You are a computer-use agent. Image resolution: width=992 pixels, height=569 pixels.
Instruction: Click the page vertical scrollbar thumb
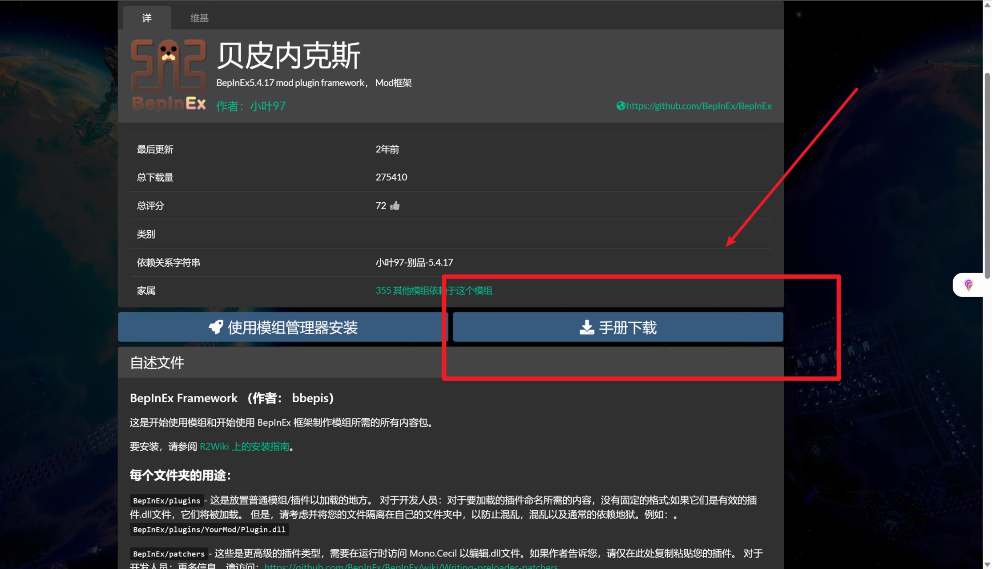tap(987, 176)
